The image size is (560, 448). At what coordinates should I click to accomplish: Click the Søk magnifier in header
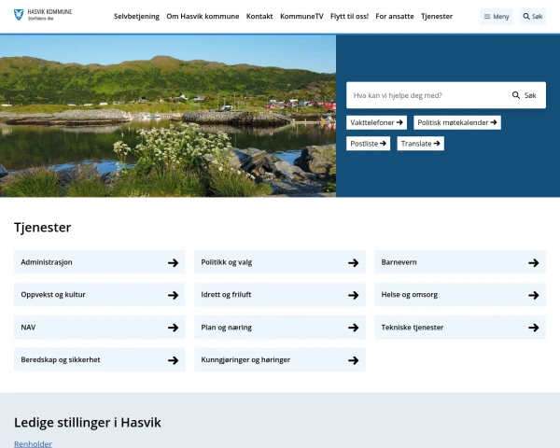coord(532,17)
